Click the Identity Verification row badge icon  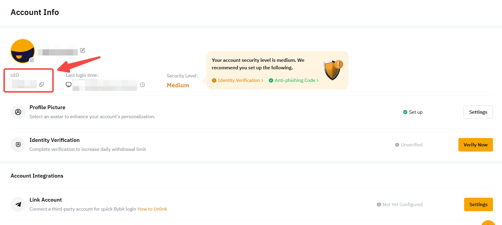[x=18, y=145]
